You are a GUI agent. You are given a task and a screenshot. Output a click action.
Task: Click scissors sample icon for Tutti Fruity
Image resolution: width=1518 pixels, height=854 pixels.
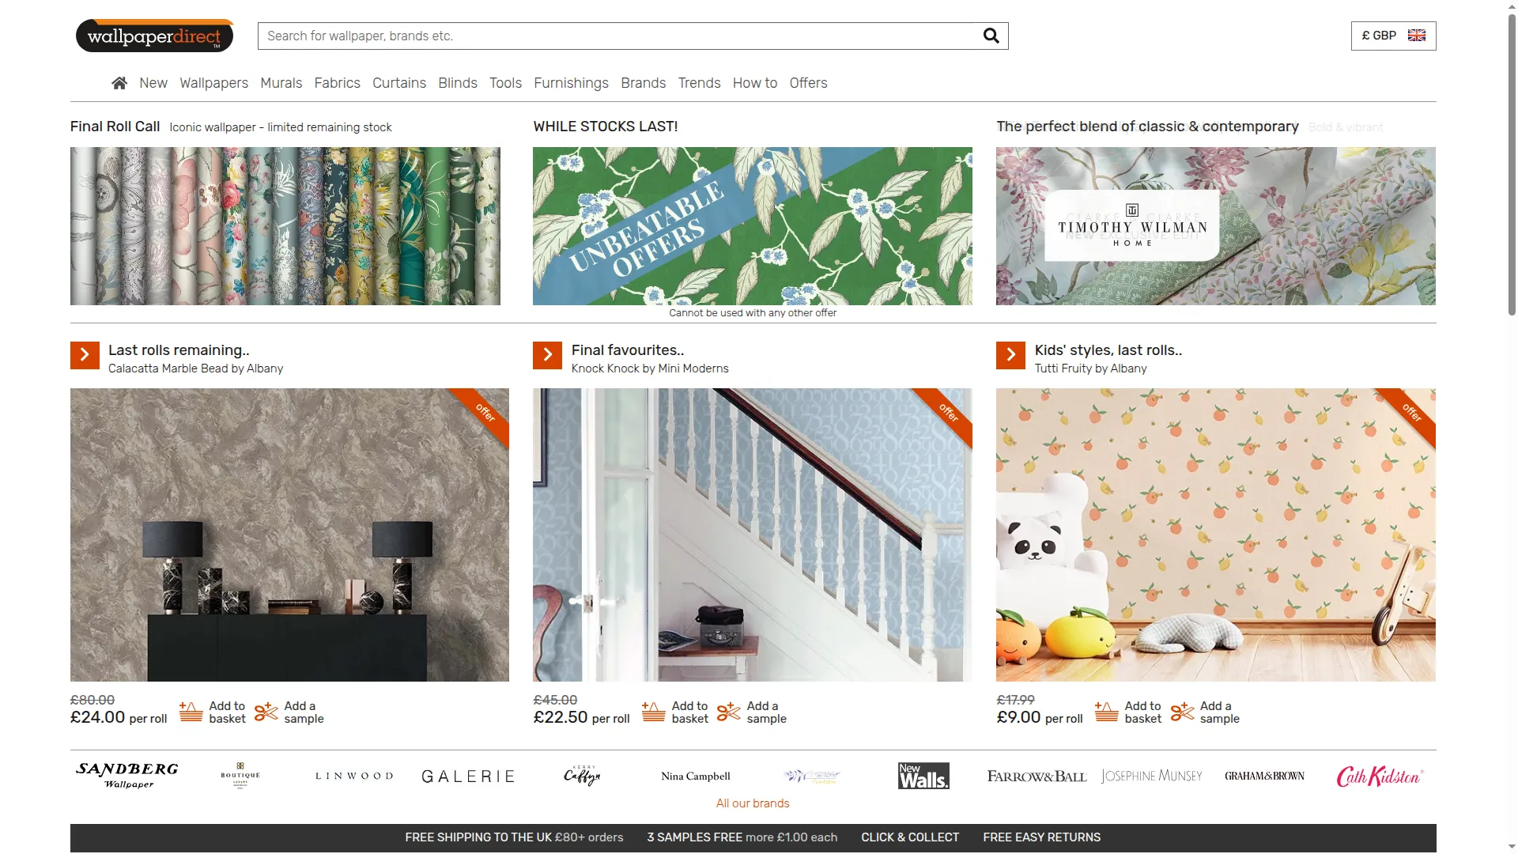click(x=1182, y=712)
